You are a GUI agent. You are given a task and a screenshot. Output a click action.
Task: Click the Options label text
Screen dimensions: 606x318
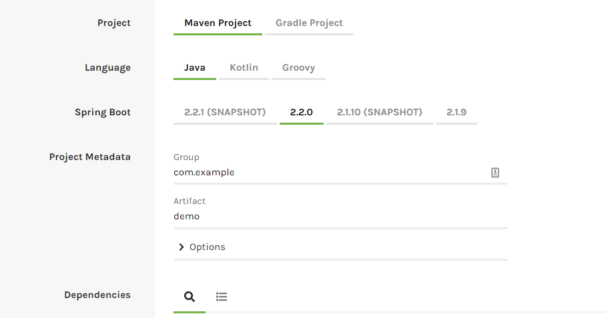coord(208,247)
